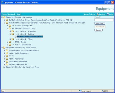
Task: Click the Design icon in the toolbar
Action: pyautogui.click(x=98, y=14)
